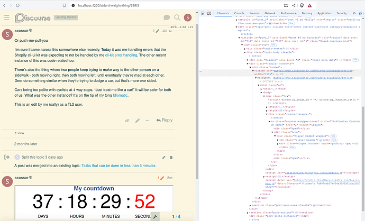Click the Discourse logo
Image resolution: width=365 pixels, height=221 pixels.
click(x=33, y=17)
